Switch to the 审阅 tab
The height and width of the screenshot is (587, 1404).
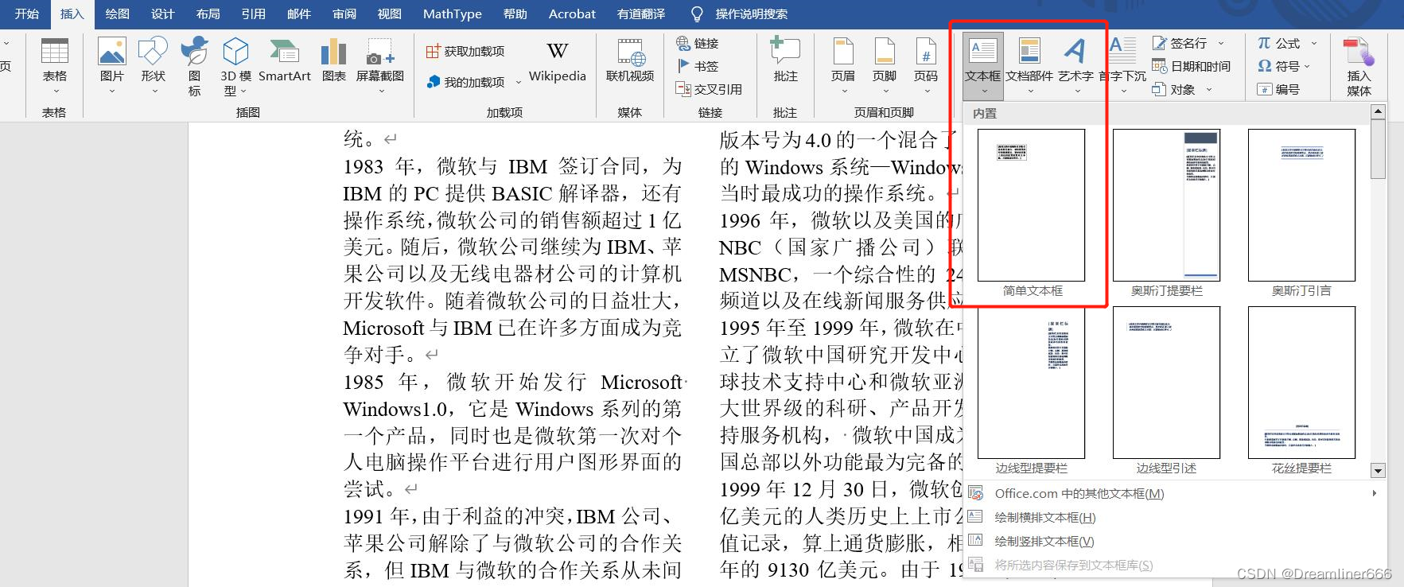344,14
